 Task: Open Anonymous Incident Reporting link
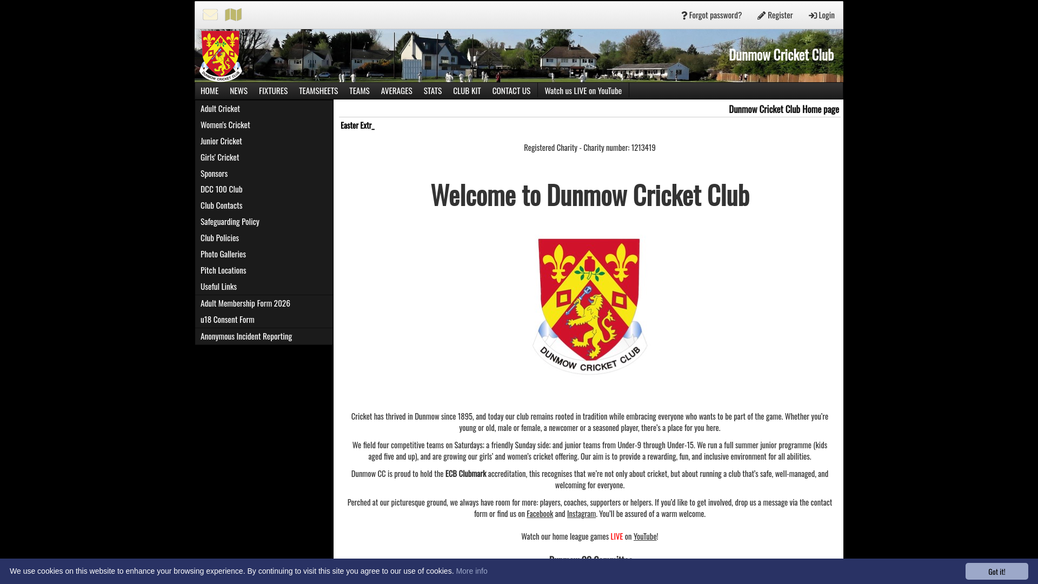tap(264, 336)
